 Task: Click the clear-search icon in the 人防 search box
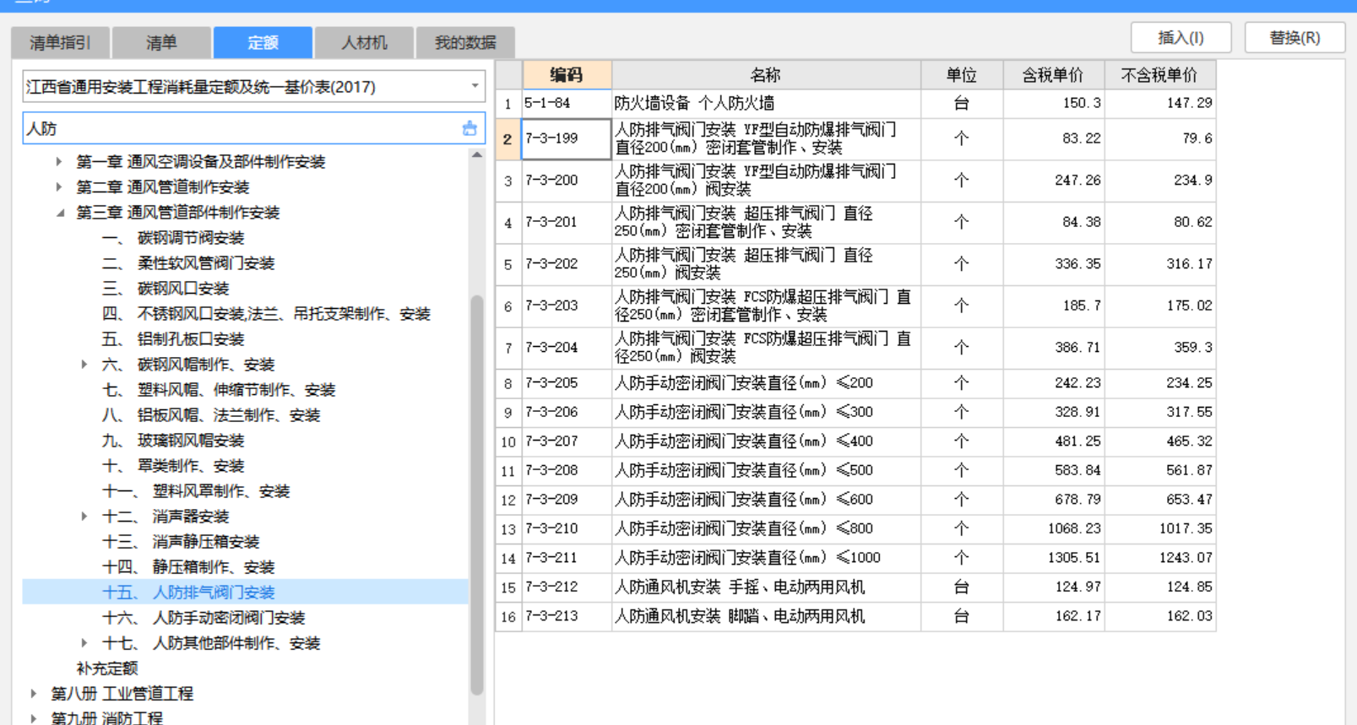[470, 128]
